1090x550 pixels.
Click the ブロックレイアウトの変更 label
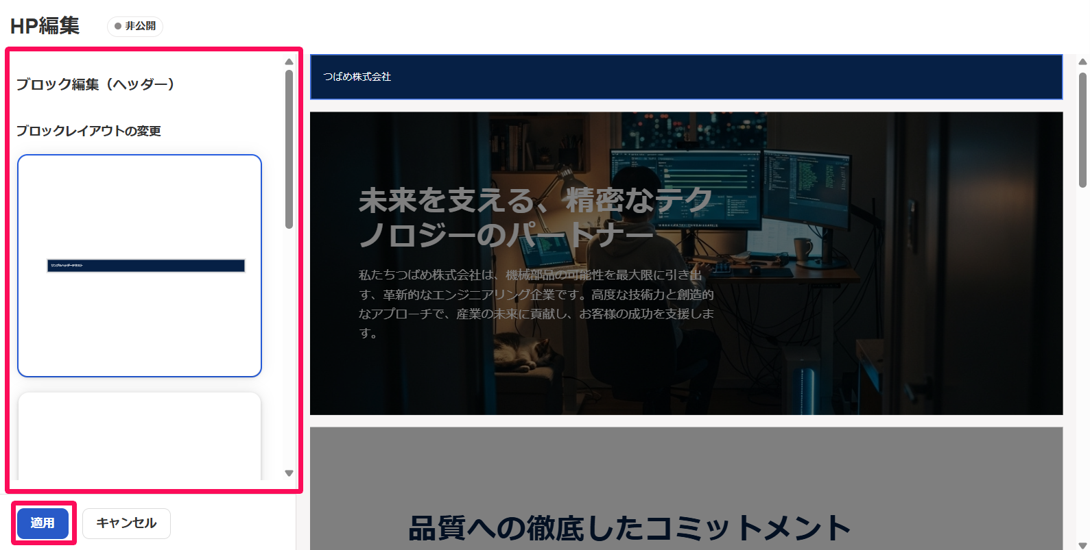coord(88,131)
